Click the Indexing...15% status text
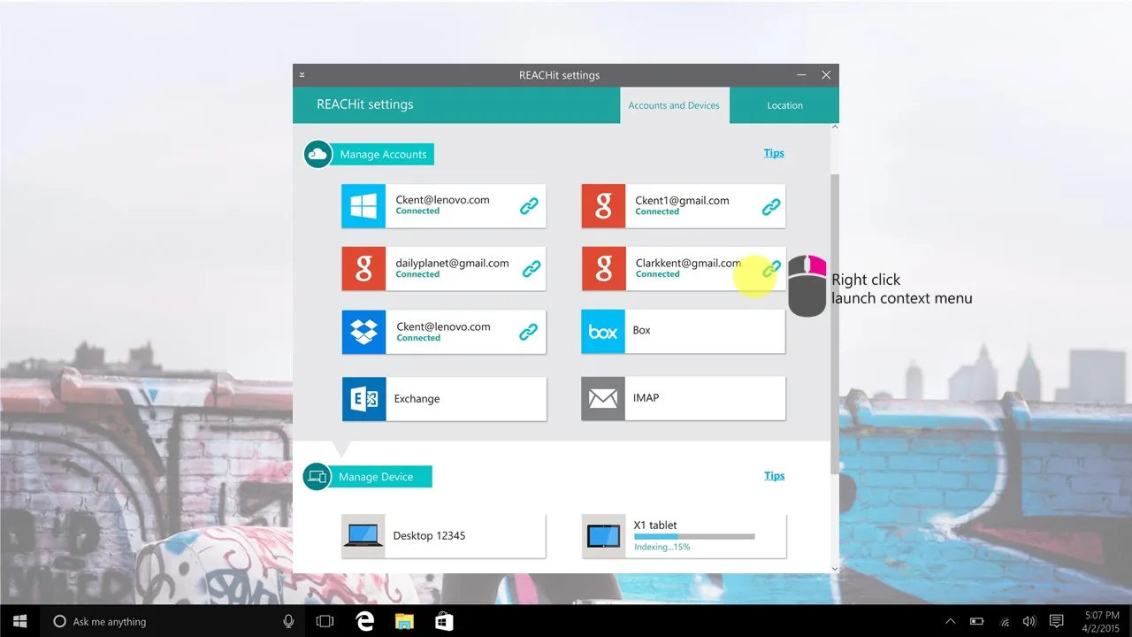This screenshot has height=637, width=1132. 662,548
